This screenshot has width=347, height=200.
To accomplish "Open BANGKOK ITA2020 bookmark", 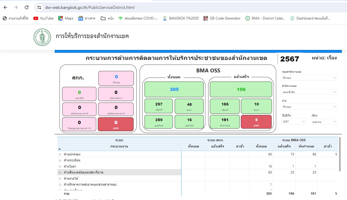I will pyautogui.click(x=181, y=18).
